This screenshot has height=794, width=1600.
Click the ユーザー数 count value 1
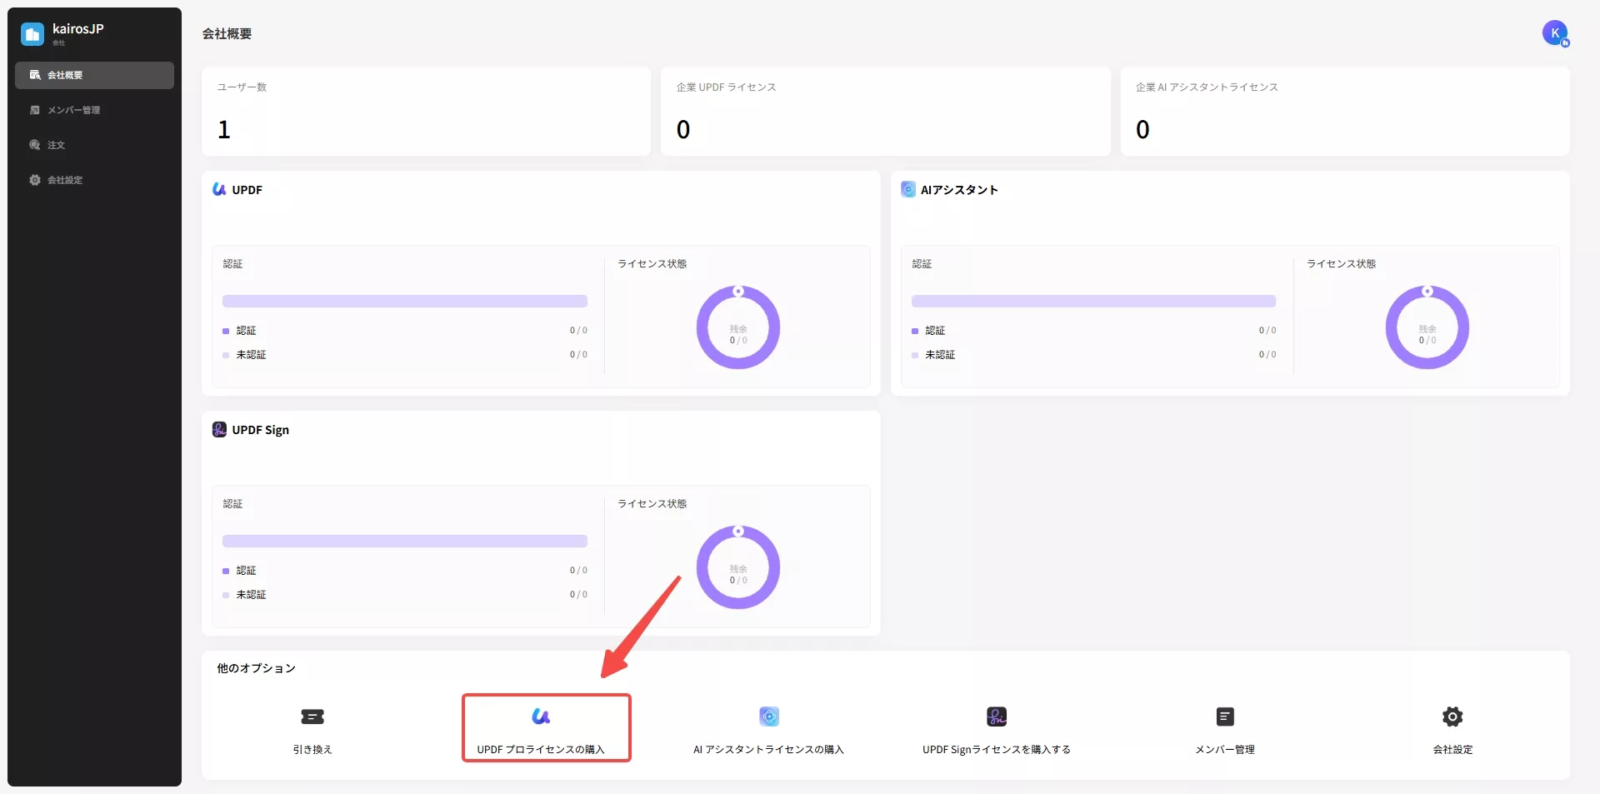pos(224,129)
